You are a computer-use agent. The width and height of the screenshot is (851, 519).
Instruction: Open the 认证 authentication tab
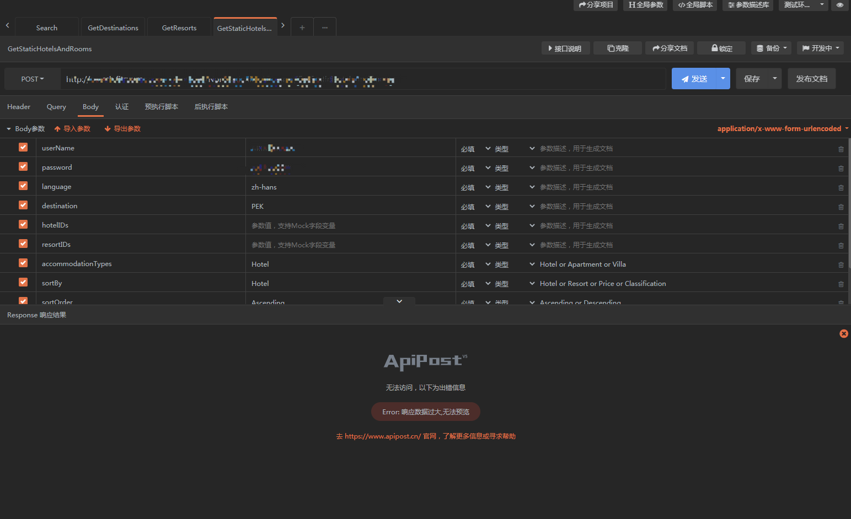click(x=122, y=107)
